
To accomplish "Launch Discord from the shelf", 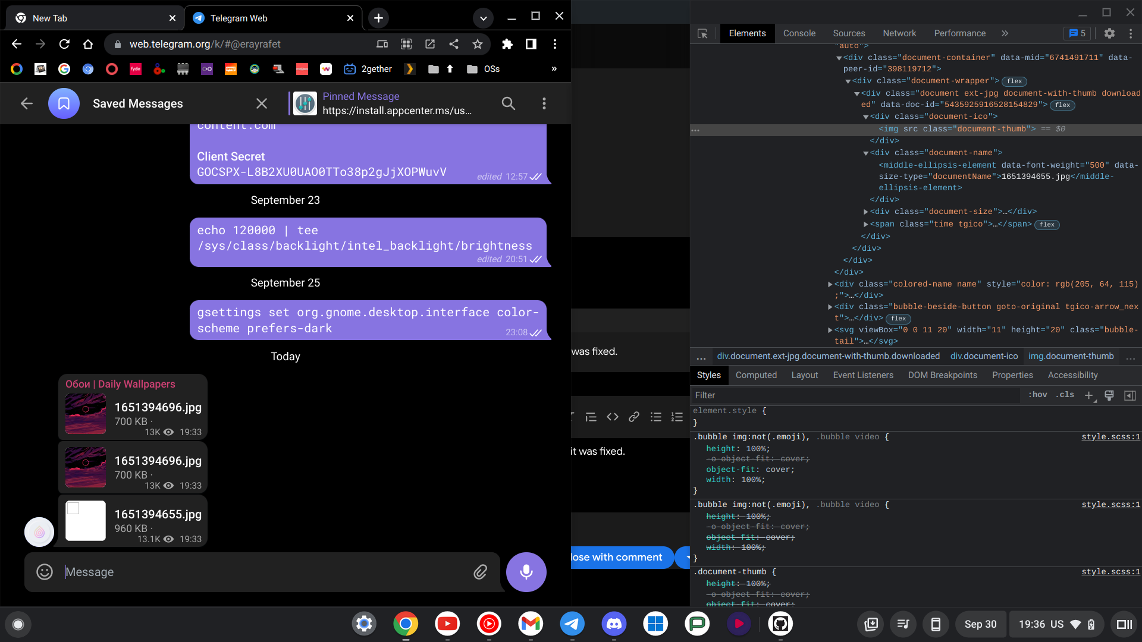I will point(614,624).
